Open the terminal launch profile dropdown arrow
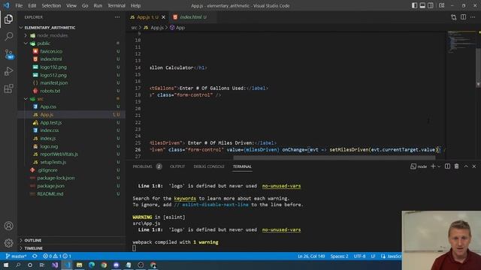 439,166
